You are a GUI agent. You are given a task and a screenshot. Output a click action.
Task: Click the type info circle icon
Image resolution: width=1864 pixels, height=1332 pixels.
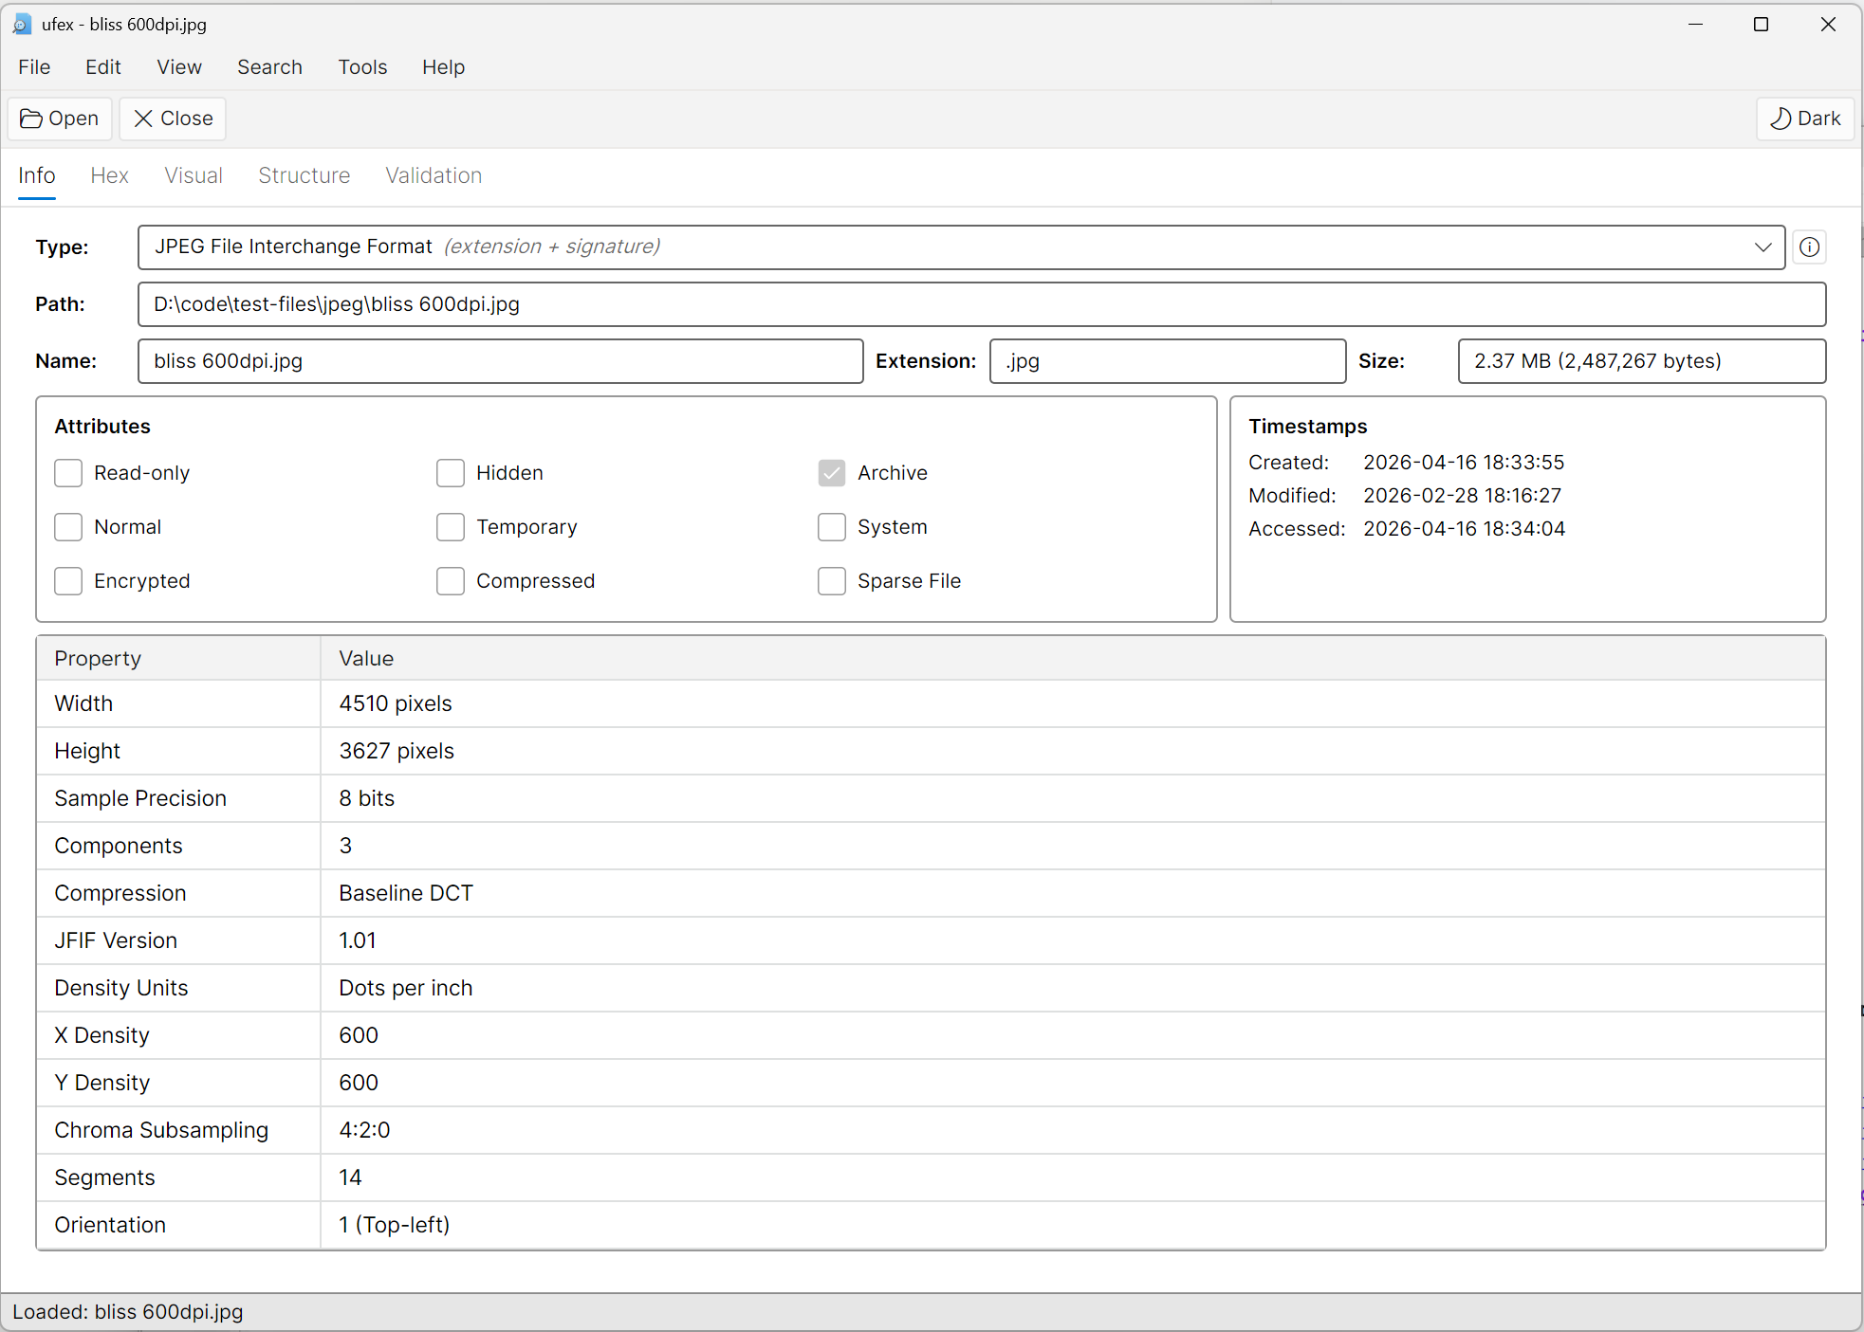[x=1809, y=247]
